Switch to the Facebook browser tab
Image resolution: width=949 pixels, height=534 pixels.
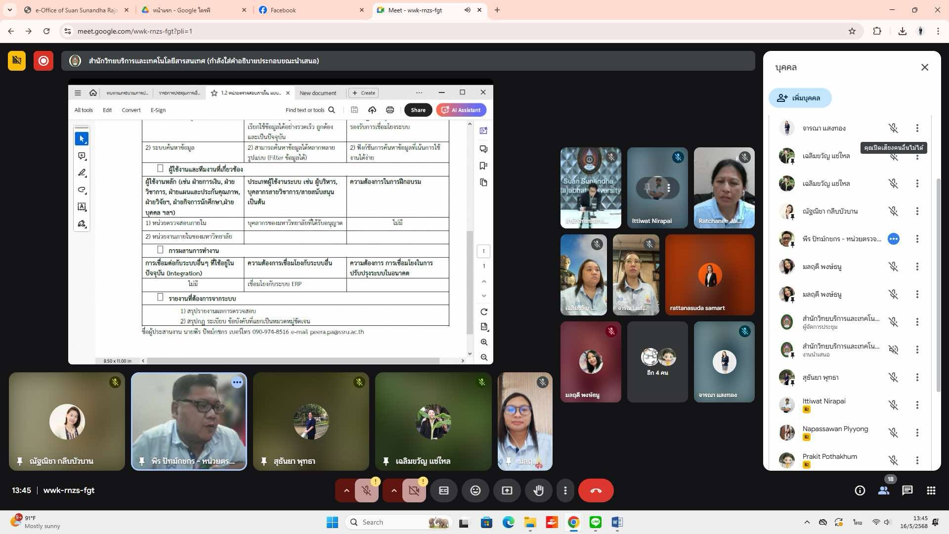pyautogui.click(x=283, y=10)
